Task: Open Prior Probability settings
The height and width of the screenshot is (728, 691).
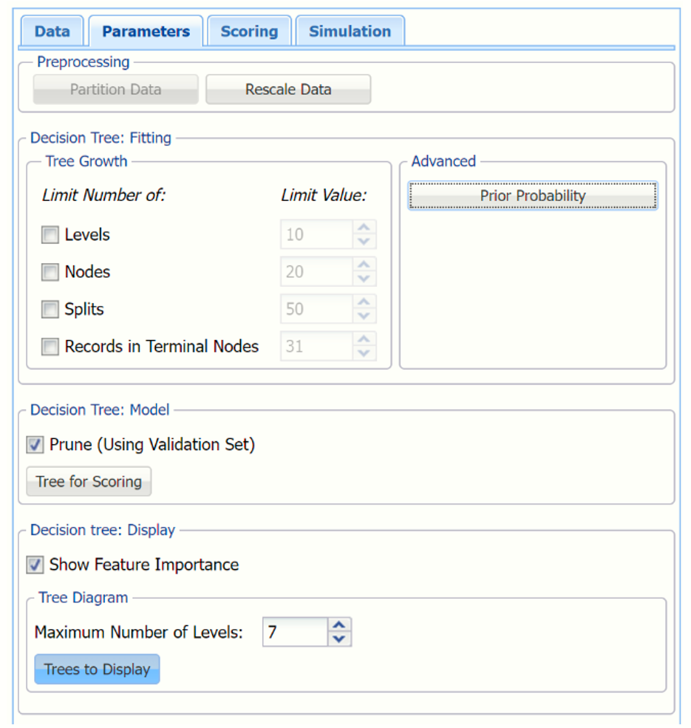Action: click(532, 196)
